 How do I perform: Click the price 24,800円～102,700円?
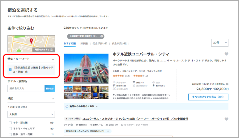click(x=212, y=89)
